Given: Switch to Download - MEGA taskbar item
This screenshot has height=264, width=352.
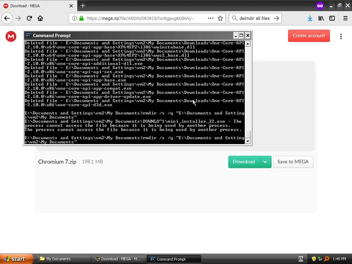Looking at the screenshot, I should tap(119, 259).
